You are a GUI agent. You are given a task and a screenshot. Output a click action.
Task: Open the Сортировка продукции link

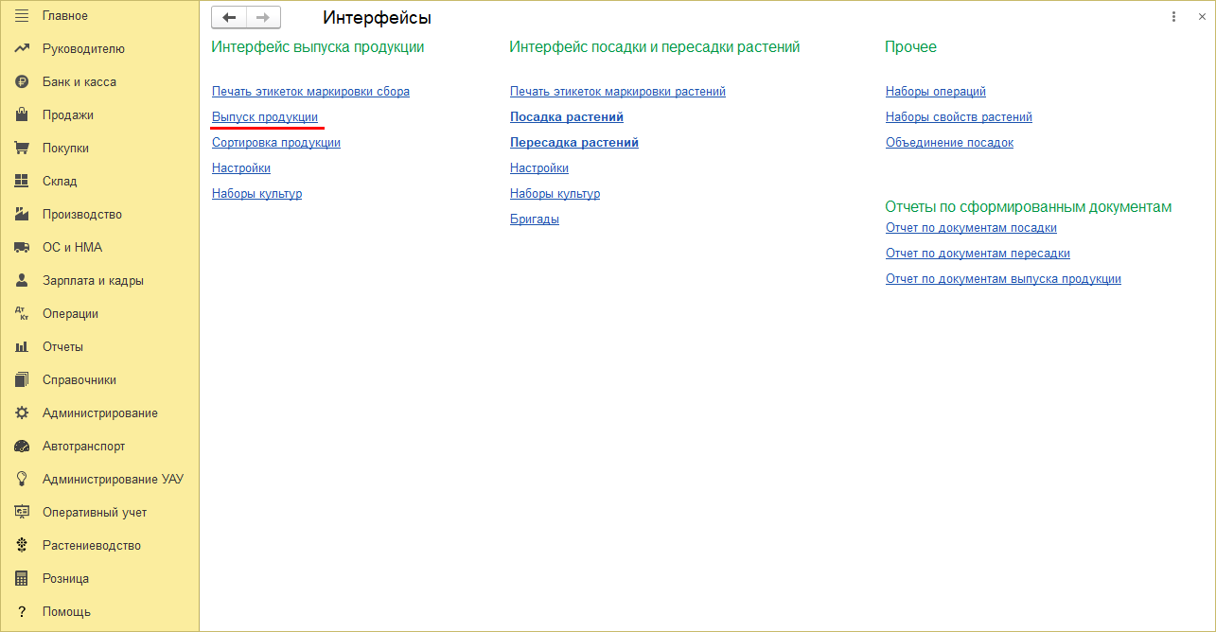tap(276, 143)
